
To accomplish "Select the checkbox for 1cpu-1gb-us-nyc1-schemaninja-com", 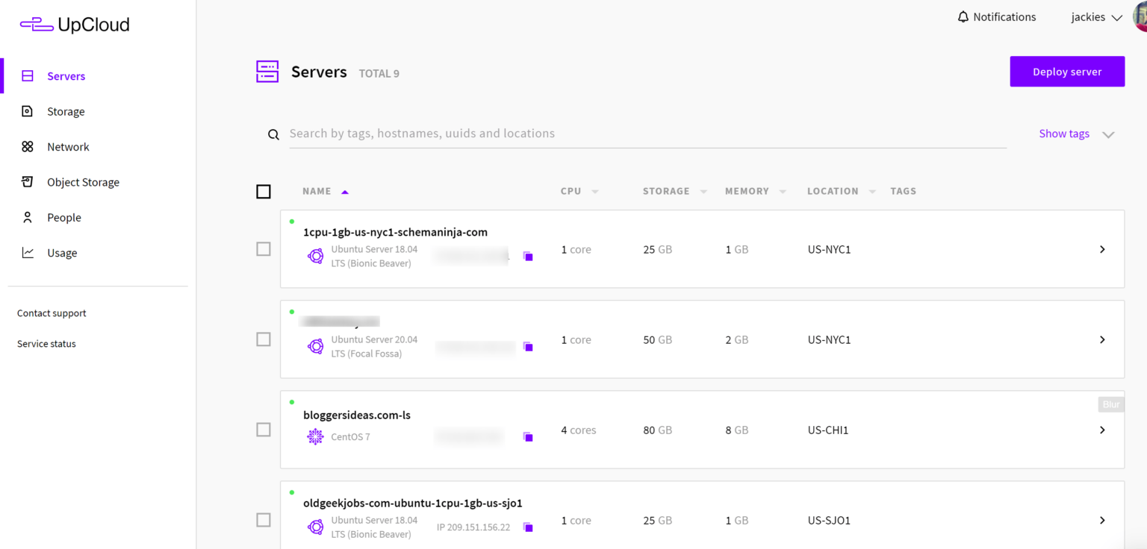I will pos(263,248).
